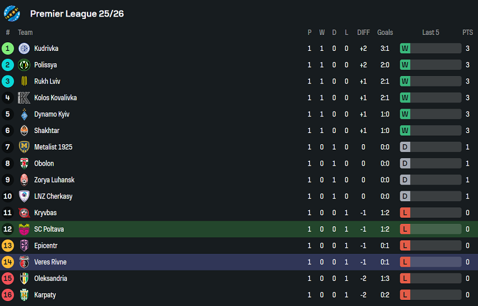Click the Shakhtar club crest
This screenshot has height=306, width=478.
24,131
